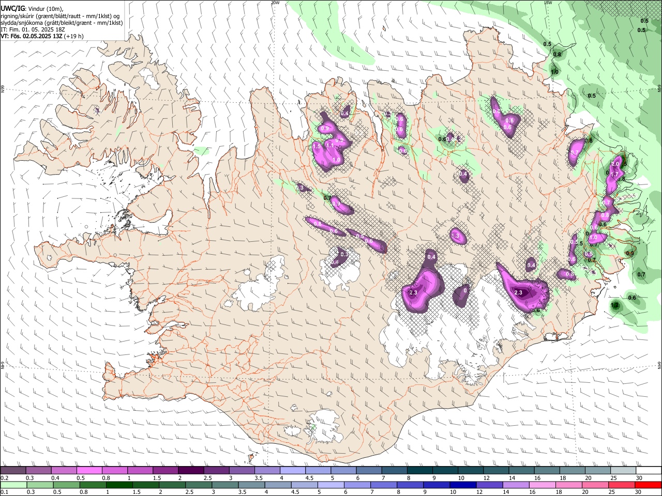The width and height of the screenshot is (662, 496).
Task: Click the '1.2' precipitation value off the east coast
Action: click(615, 305)
